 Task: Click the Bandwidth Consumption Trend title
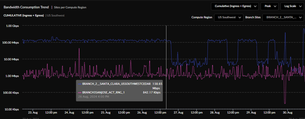pos(26,7)
